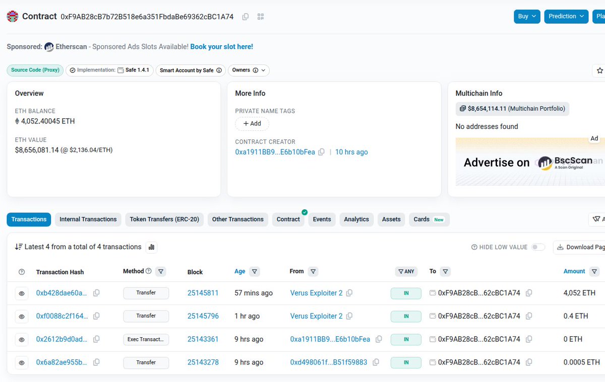This screenshot has width=605, height=382.
Task: Copy transaction hash 0xb428dae60a
Action: point(96,293)
